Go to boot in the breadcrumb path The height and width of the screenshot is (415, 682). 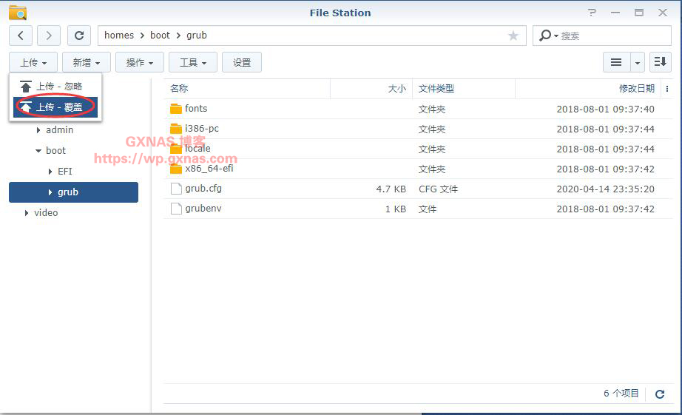click(160, 36)
